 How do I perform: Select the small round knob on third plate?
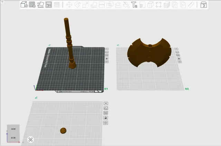click(x=63, y=131)
